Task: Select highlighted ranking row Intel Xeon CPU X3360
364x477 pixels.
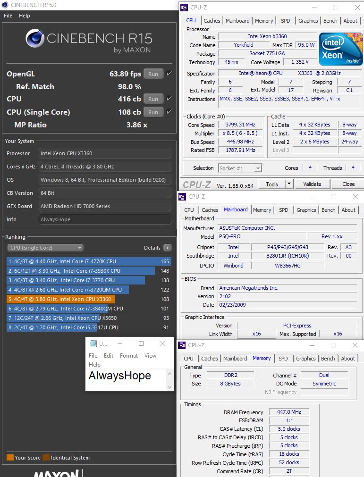Action: tap(89, 299)
